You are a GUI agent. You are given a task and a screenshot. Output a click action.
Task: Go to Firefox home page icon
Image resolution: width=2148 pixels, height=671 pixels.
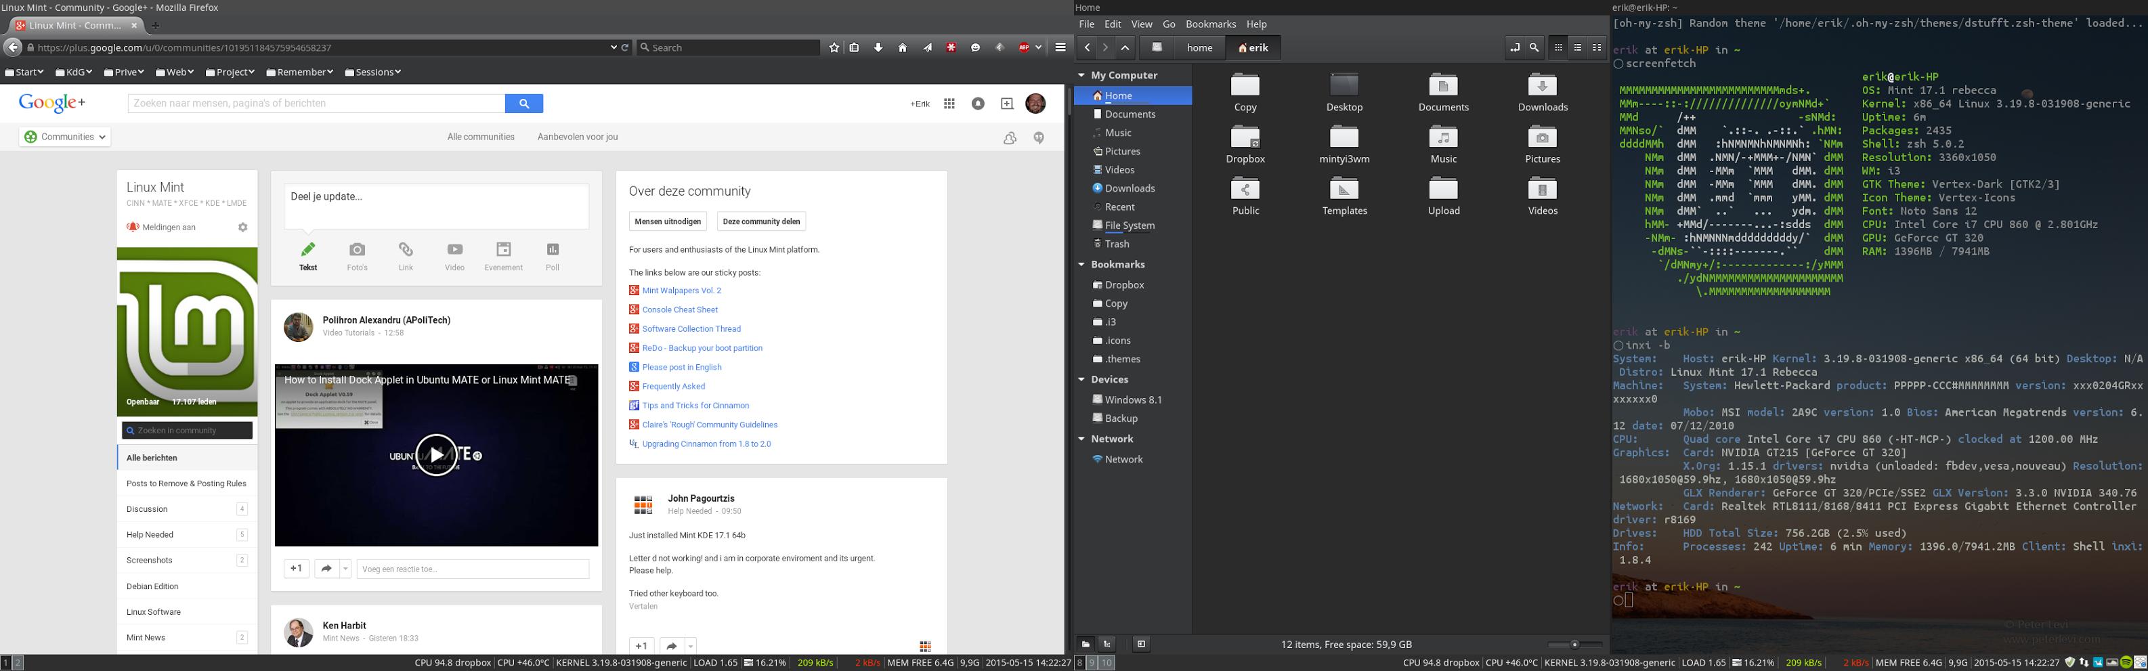click(902, 47)
